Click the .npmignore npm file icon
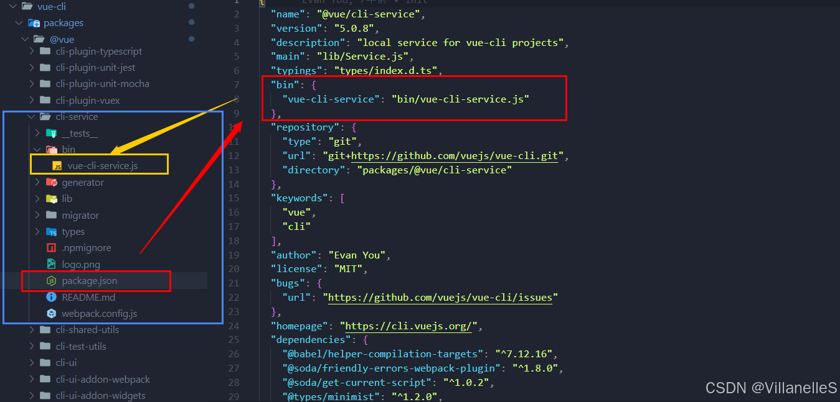The image size is (840, 402). [51, 248]
